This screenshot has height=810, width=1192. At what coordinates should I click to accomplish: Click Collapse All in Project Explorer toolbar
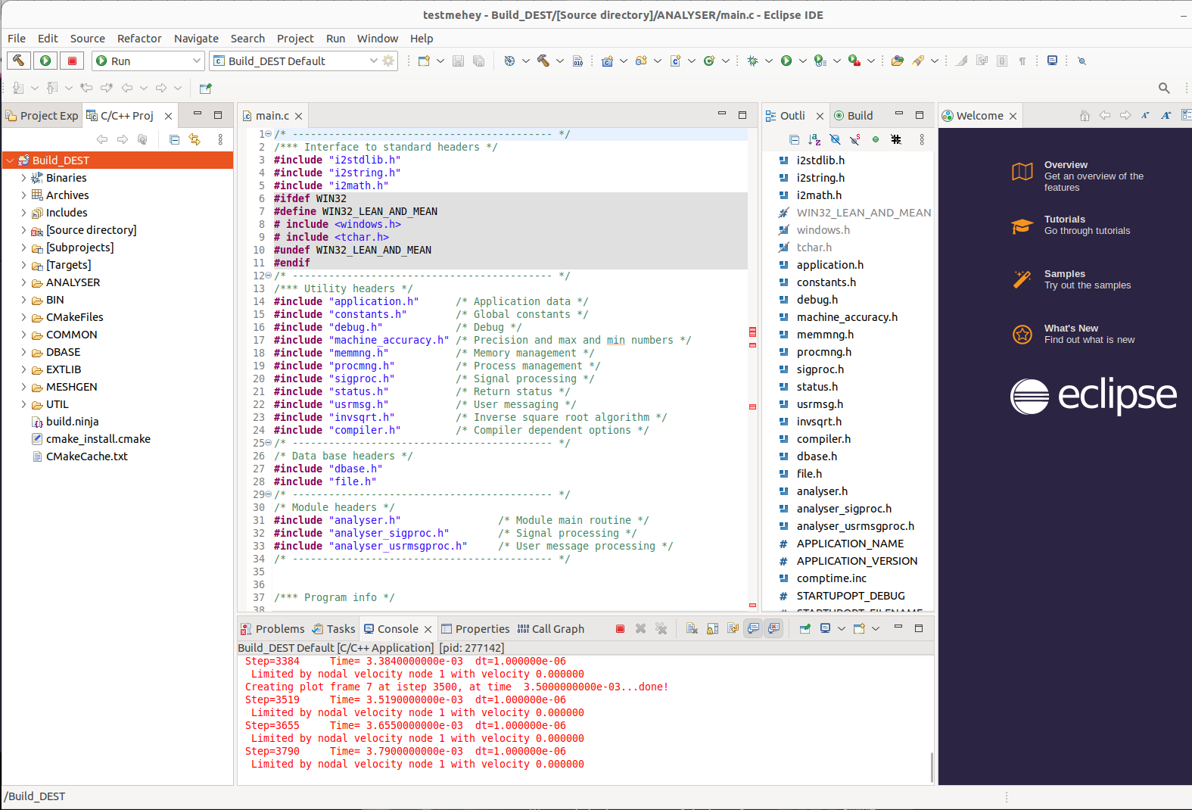coord(174,139)
